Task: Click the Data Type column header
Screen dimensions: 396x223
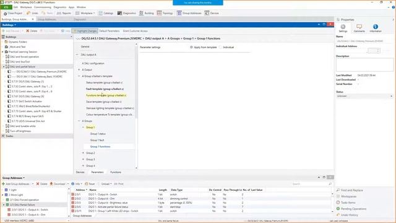Action: [177, 190]
